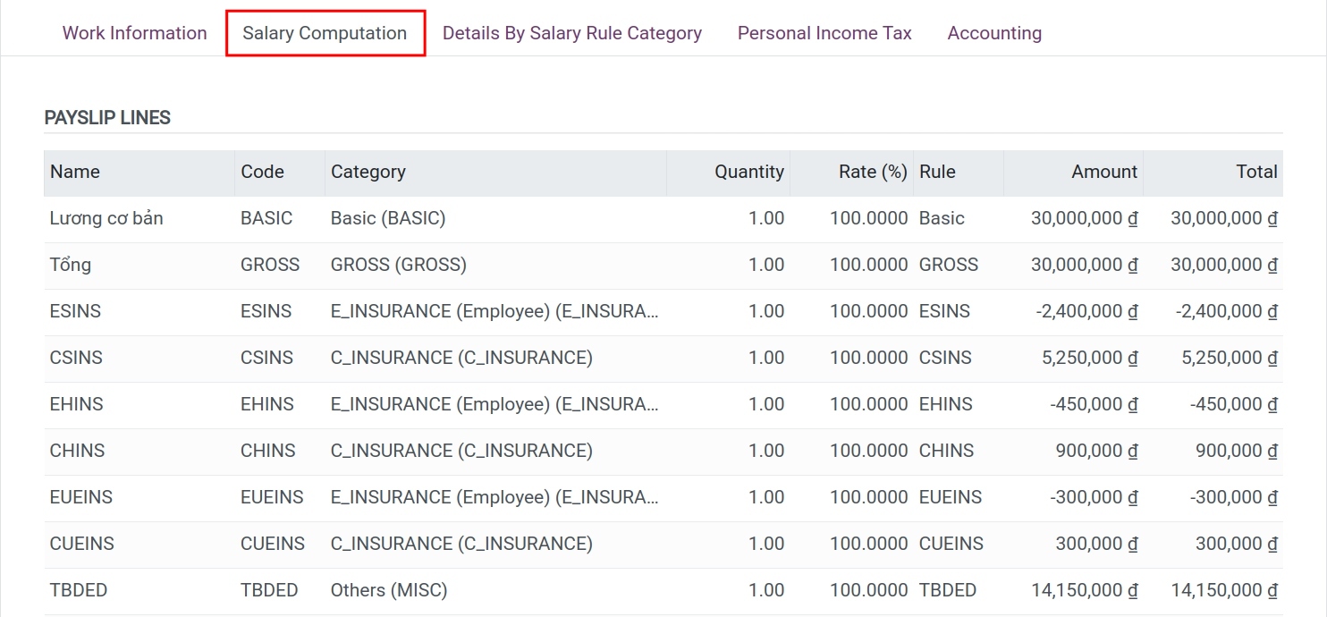The width and height of the screenshot is (1327, 617).
Task: Open the Lương cơ bản payslip line
Action: 106,217
